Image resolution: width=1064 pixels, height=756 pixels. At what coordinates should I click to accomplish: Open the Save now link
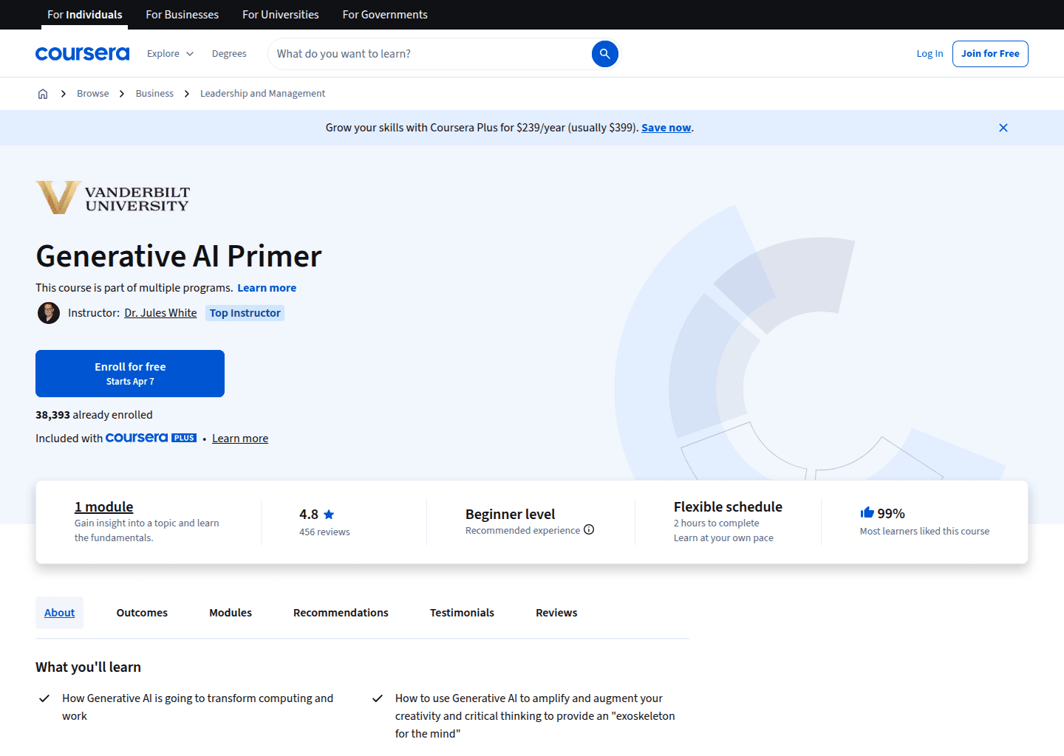click(x=665, y=127)
